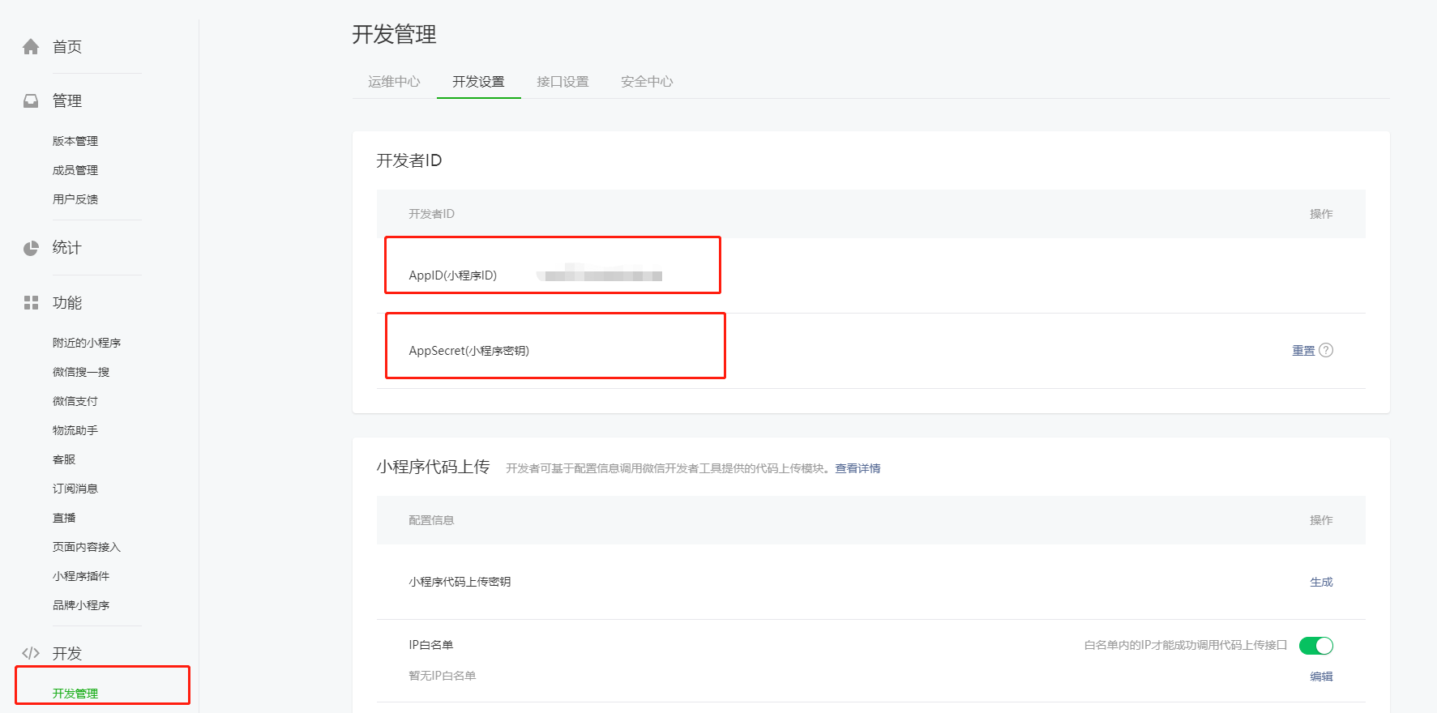Image resolution: width=1437 pixels, height=713 pixels.
Task: Open 页面内容接入 in the sidebar
Action: (x=87, y=547)
